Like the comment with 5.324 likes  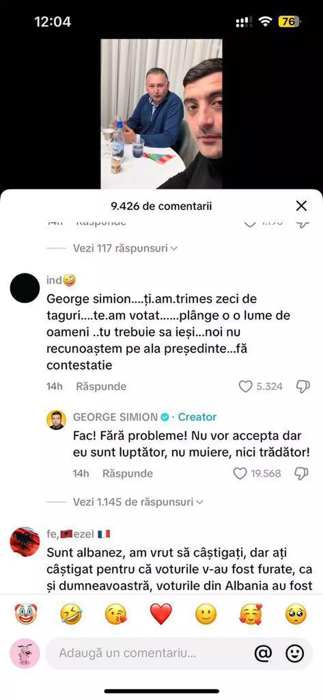(245, 386)
